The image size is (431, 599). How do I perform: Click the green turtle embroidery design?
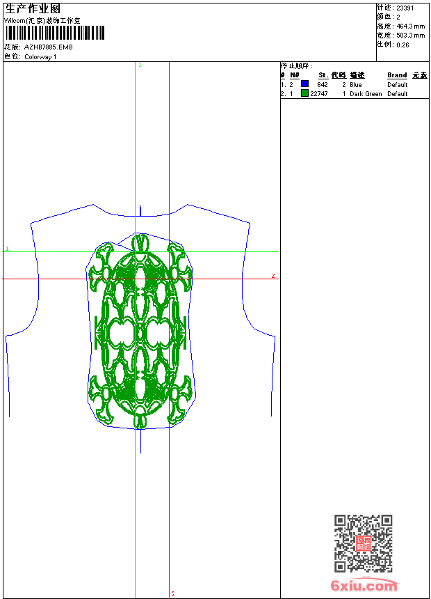pos(140,331)
